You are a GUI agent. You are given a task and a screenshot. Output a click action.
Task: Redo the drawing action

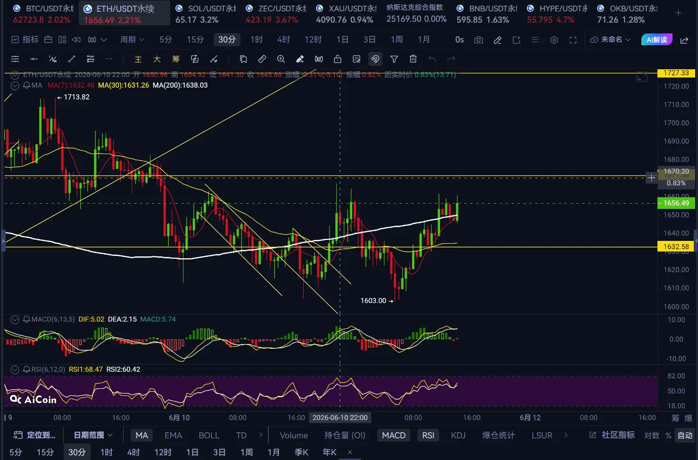point(451,59)
